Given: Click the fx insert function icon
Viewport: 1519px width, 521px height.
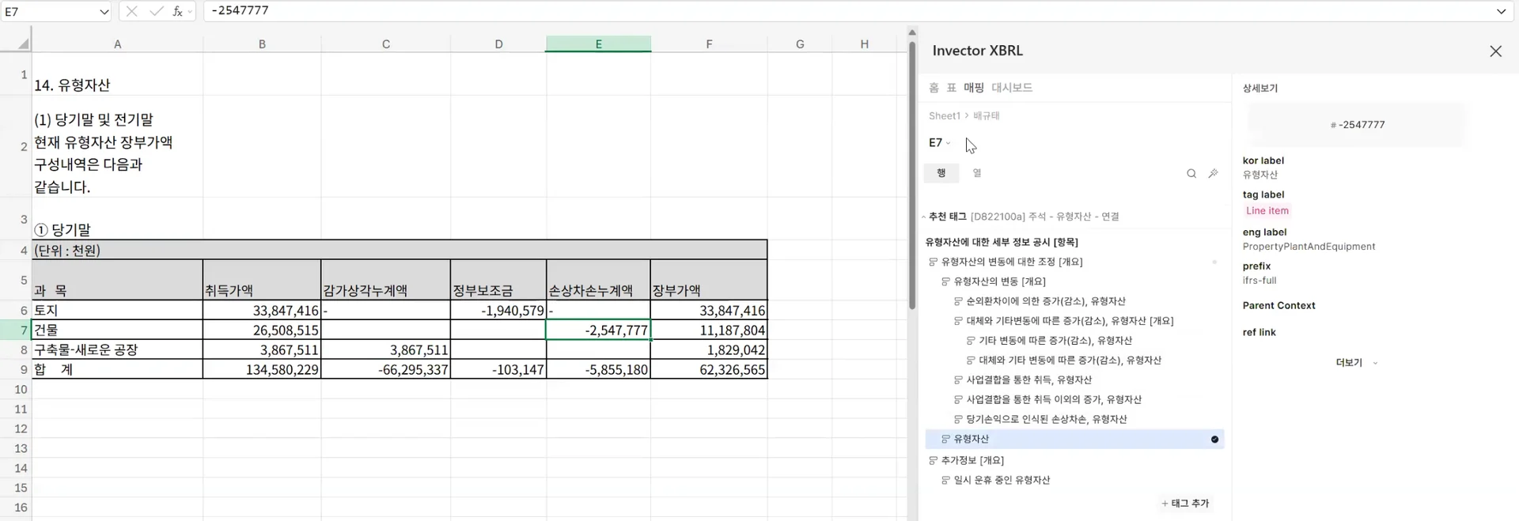Looking at the screenshot, I should (x=178, y=11).
